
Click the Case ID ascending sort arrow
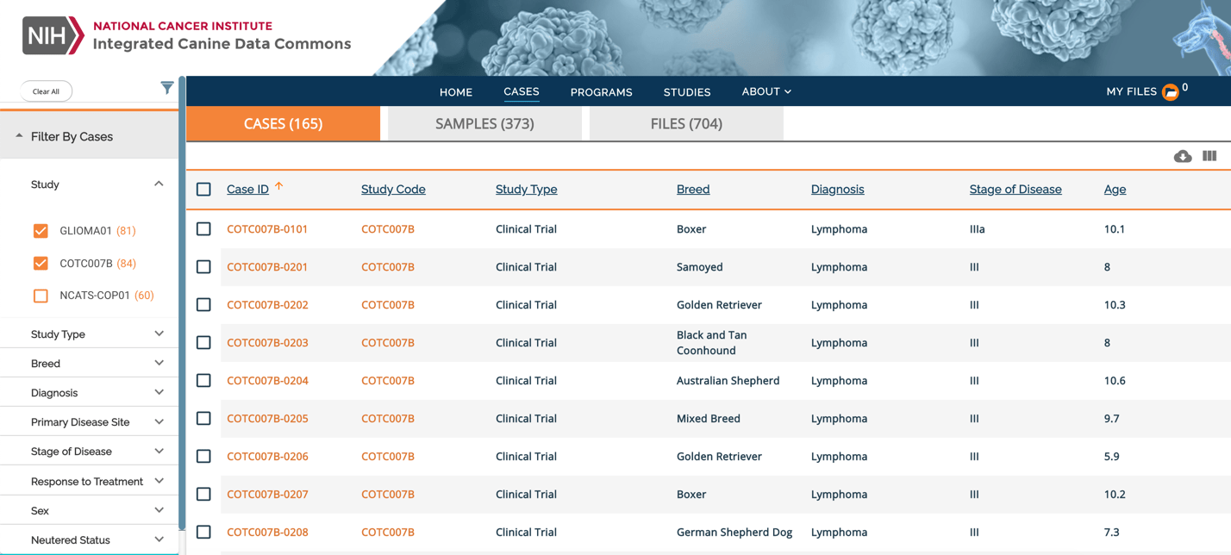(x=279, y=186)
